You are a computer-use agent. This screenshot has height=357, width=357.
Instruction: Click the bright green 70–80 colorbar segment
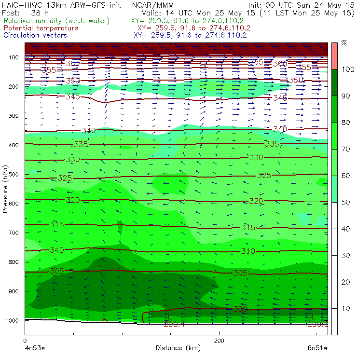coord(334,136)
